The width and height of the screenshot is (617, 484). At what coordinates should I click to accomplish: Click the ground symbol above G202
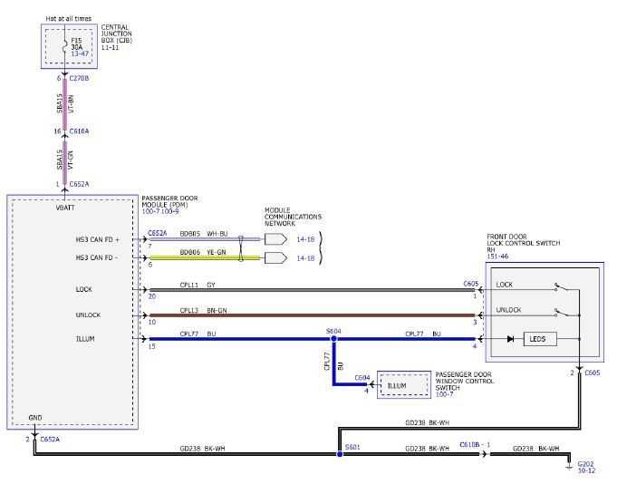569,466
